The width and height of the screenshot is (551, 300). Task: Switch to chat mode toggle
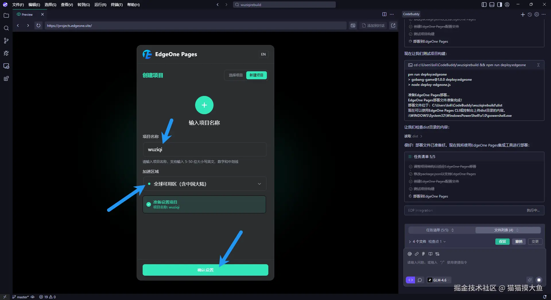(x=420, y=280)
